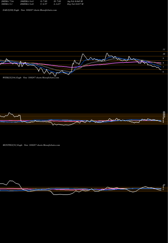Click the 7 price label on daily axis

point(163,67)
